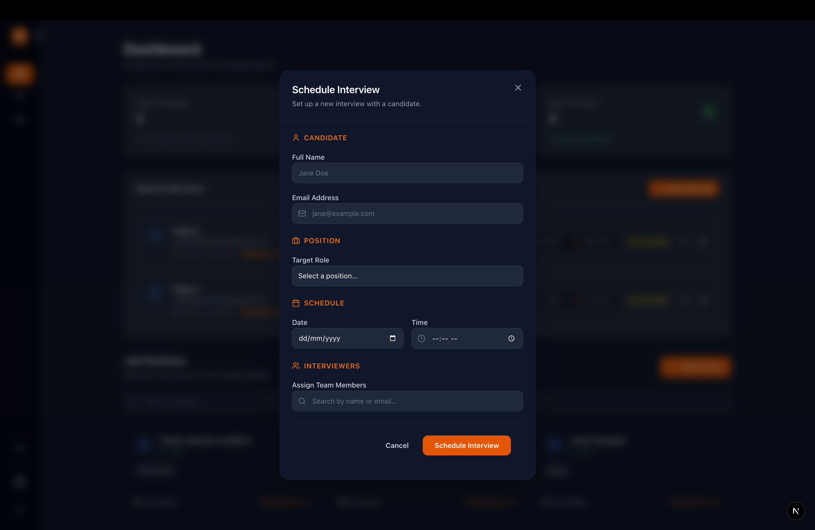Image resolution: width=815 pixels, height=530 pixels.
Task: Click the Schedule section calendar icon
Action: pyautogui.click(x=296, y=303)
